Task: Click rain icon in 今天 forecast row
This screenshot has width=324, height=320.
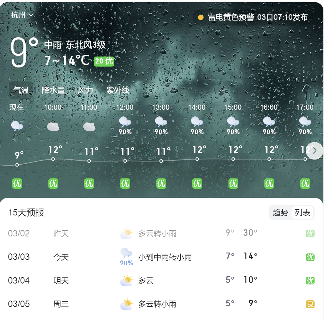Action: coord(126,253)
